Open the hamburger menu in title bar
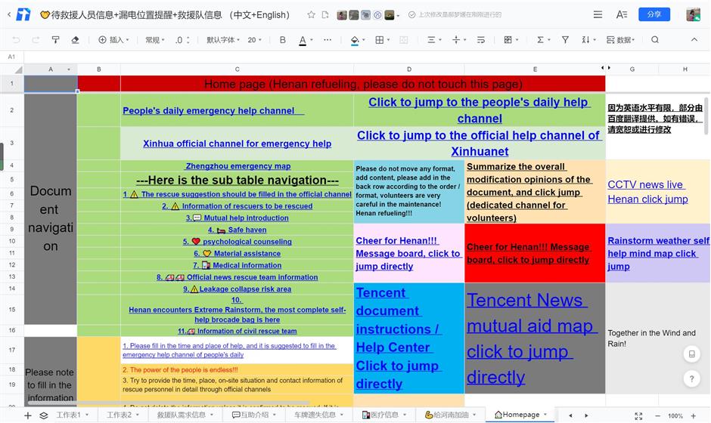 pyautogui.click(x=598, y=15)
